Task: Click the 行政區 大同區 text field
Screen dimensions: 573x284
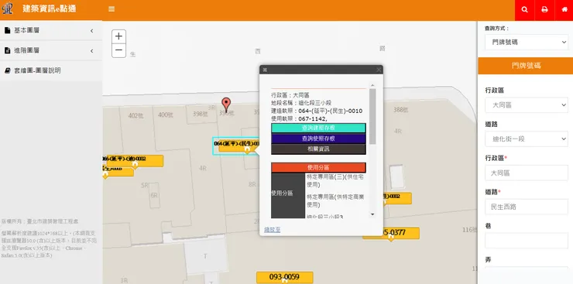Action: click(x=527, y=173)
